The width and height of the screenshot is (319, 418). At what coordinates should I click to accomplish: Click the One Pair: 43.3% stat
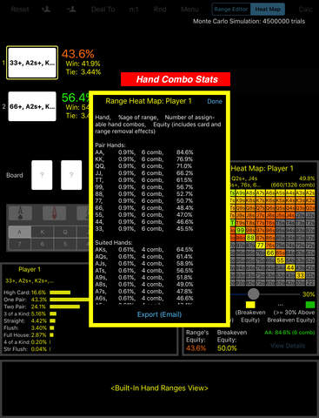coord(25,300)
